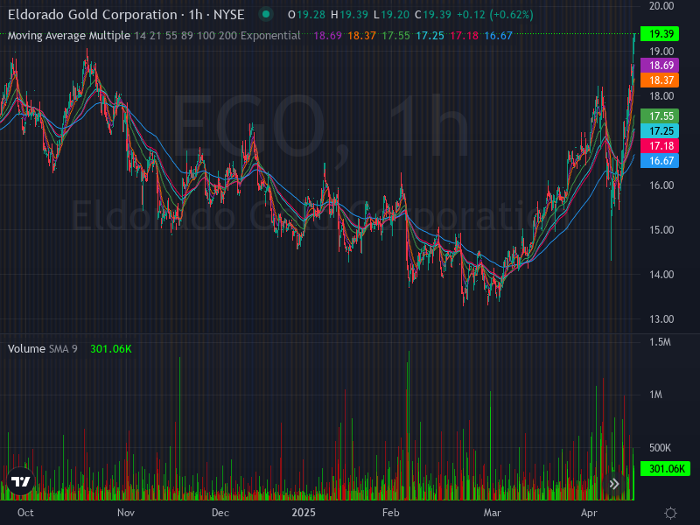Click the 13.00 price scale label
Screen dimensions: 700x525
pyautogui.click(x=661, y=319)
